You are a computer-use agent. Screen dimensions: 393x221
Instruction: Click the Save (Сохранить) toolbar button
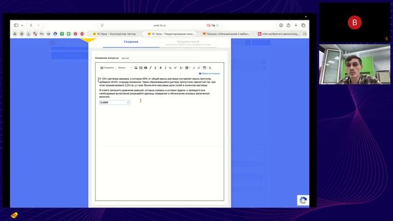pos(107,68)
